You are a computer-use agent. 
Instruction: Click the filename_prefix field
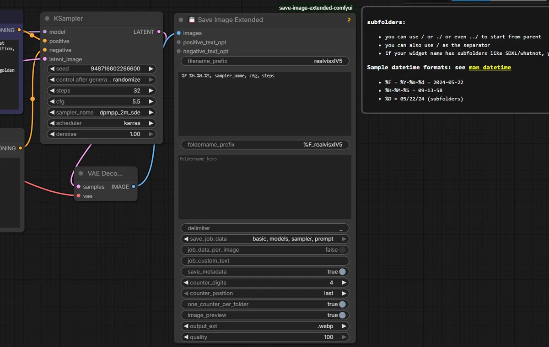coord(265,61)
